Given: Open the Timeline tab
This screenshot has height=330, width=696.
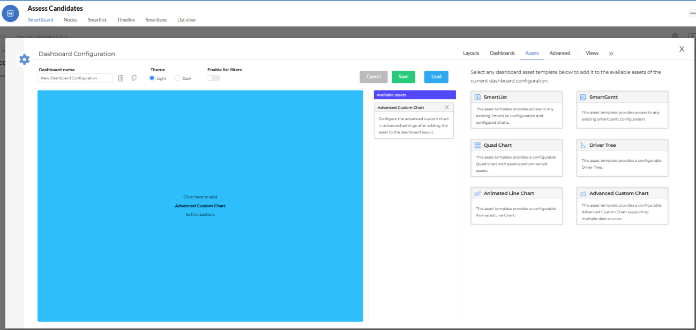Looking at the screenshot, I should [x=126, y=20].
